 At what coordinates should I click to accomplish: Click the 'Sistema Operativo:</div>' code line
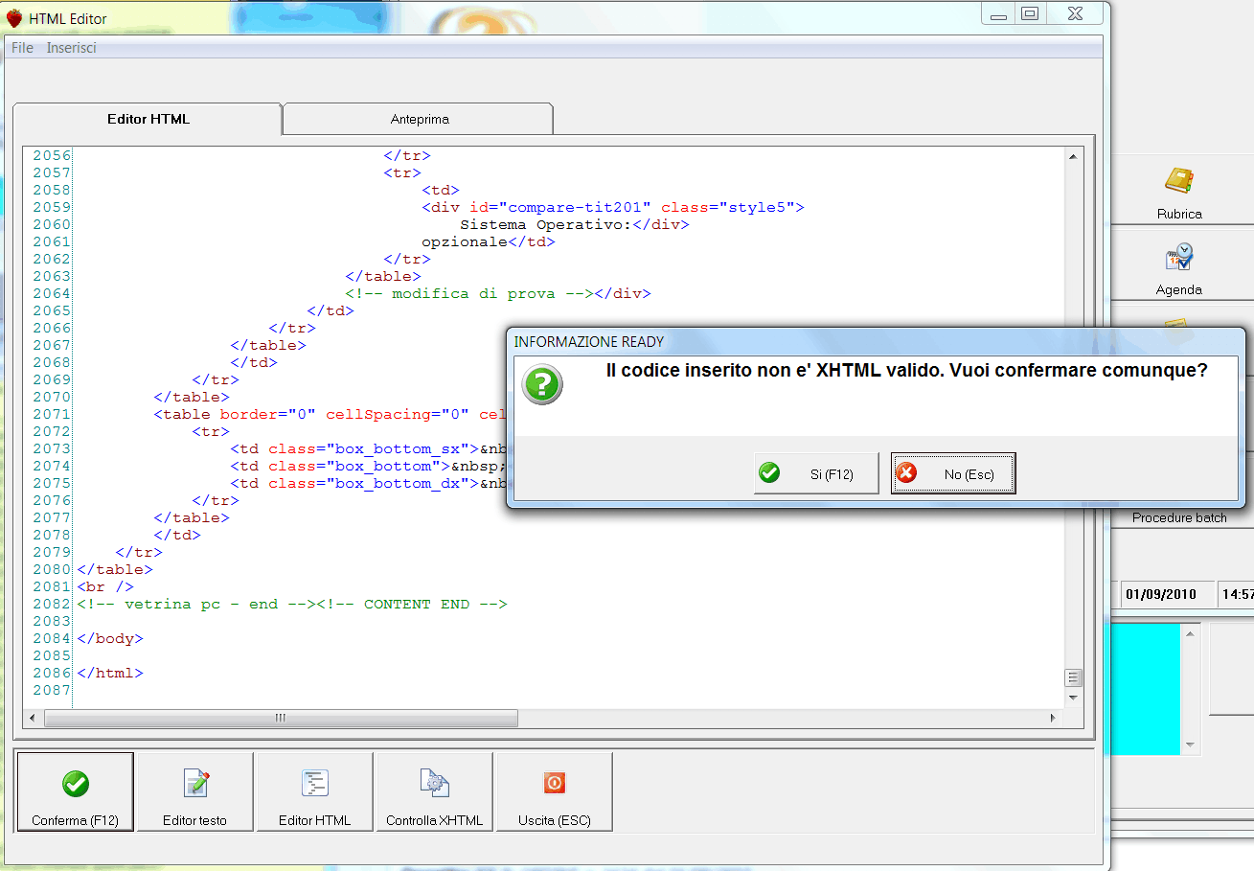575,224
